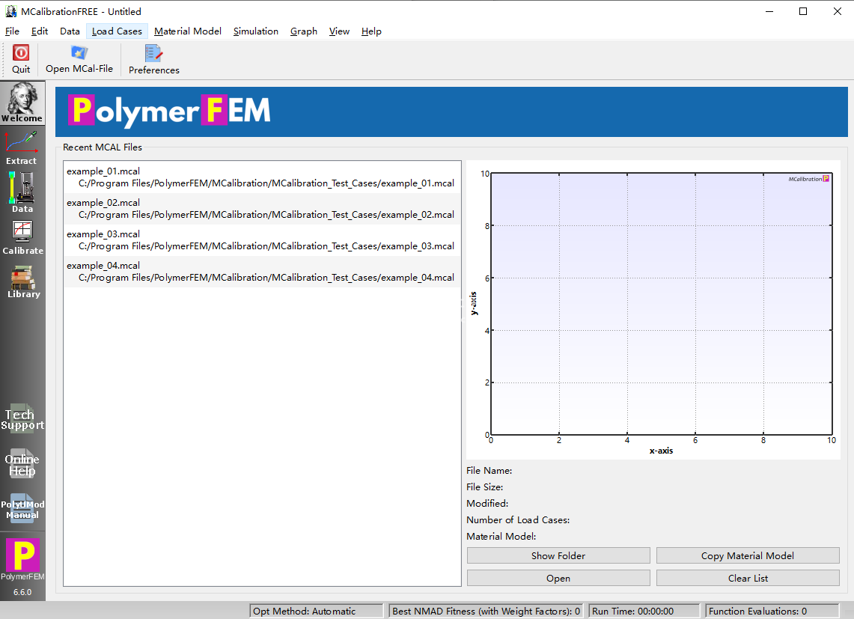Open the Load Cases menu
This screenshot has width=854, height=619.
pyautogui.click(x=117, y=31)
